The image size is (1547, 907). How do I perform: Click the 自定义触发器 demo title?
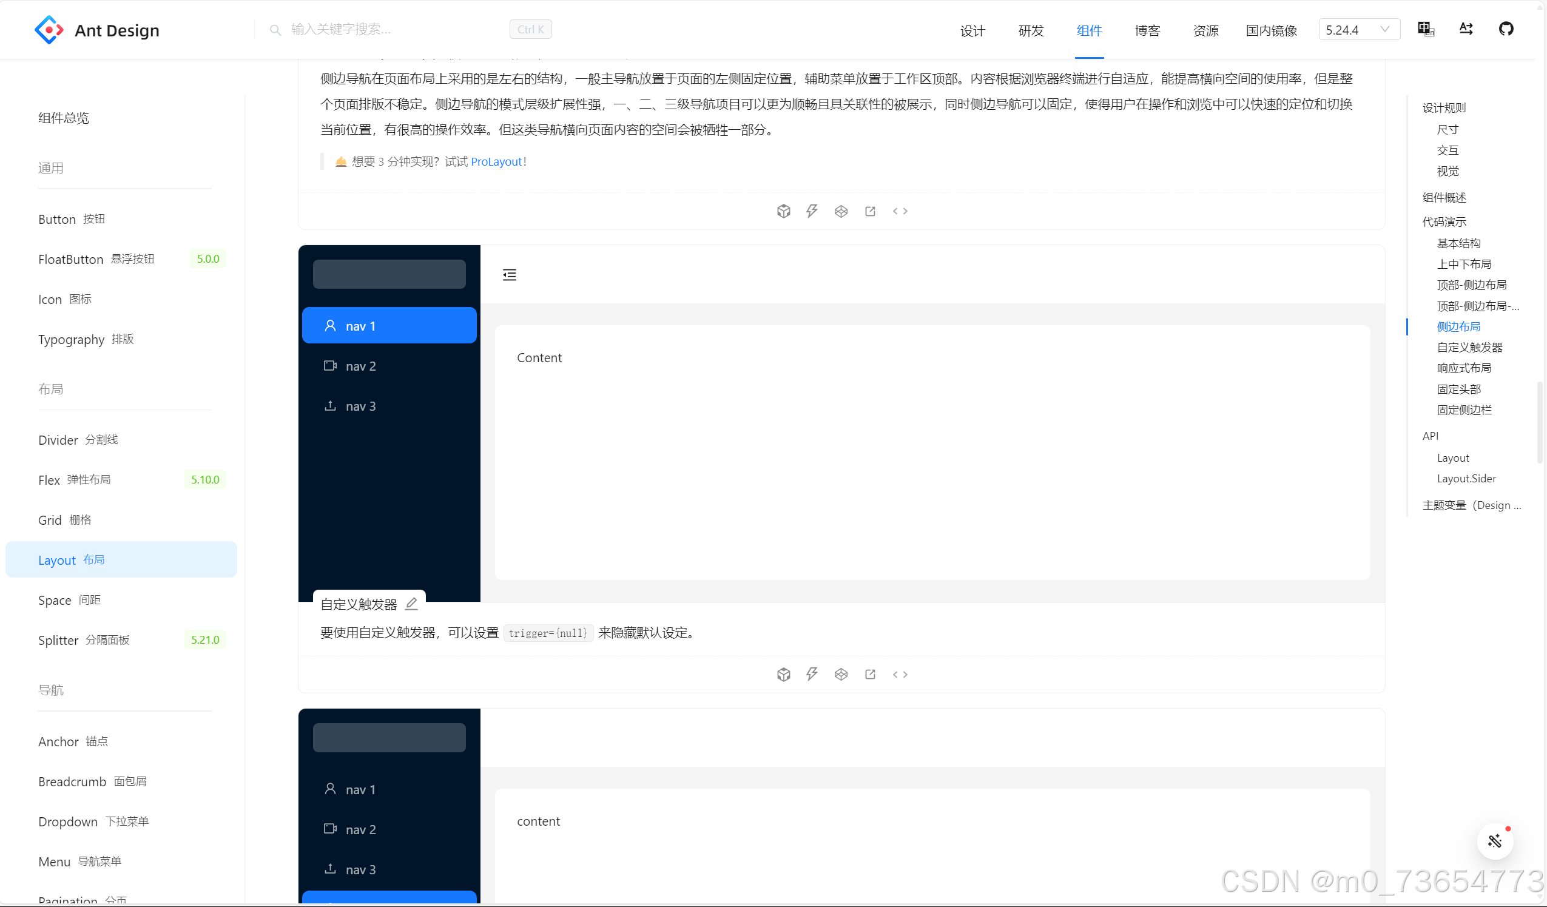359,604
